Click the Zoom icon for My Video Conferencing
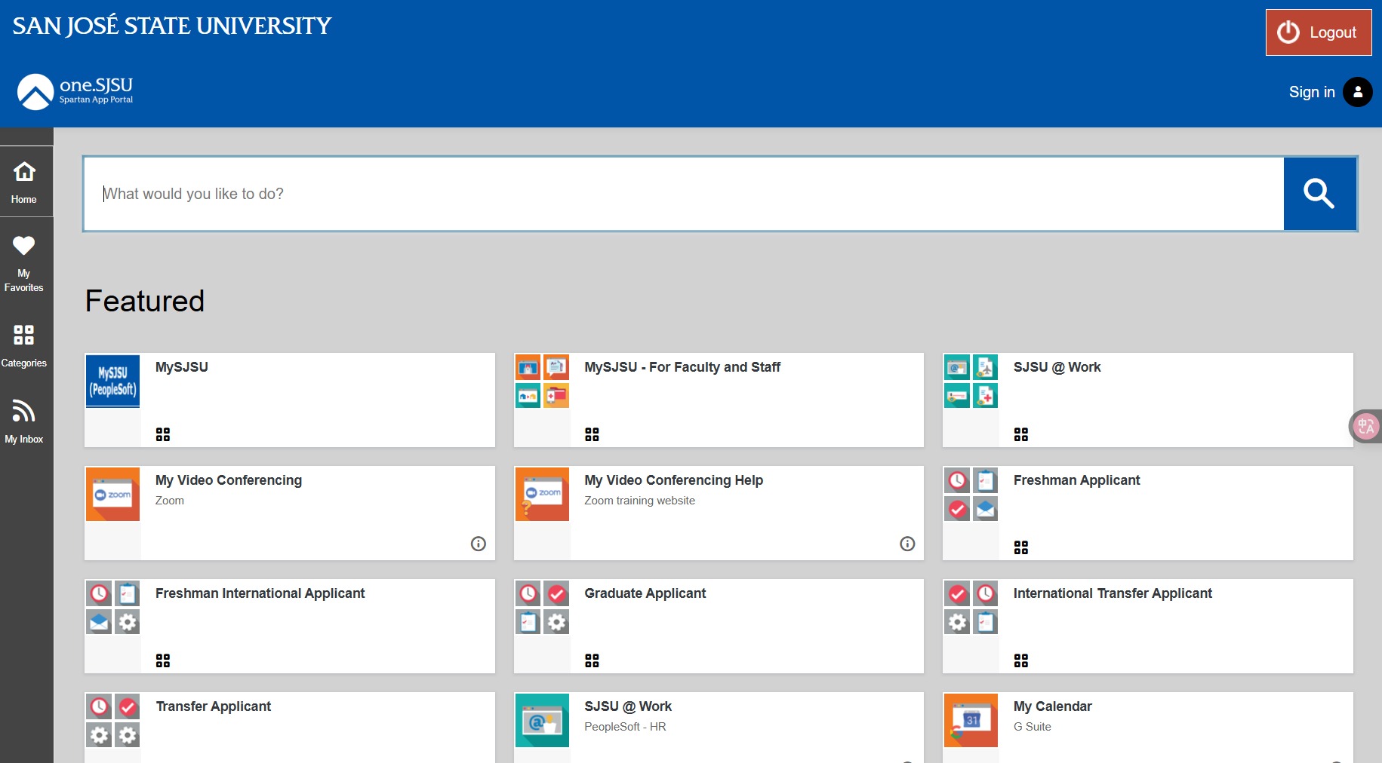The image size is (1382, 763). coord(112,494)
